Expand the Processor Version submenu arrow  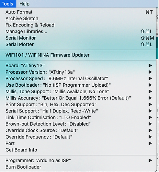(150, 72)
